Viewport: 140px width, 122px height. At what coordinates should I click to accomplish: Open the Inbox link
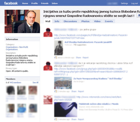pos(54,4)
